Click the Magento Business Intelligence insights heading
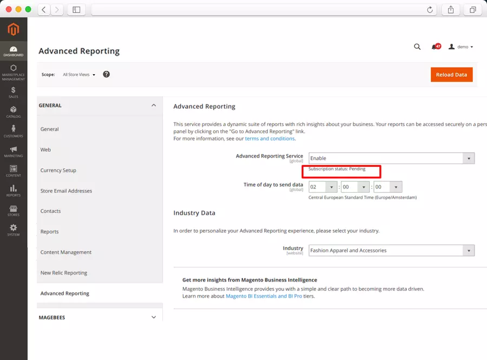487x360 pixels. tap(249, 280)
